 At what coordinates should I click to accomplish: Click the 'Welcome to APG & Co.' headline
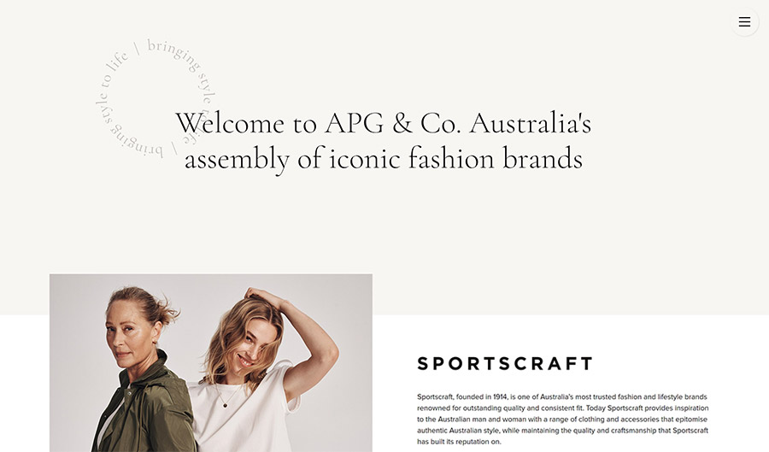(383, 122)
